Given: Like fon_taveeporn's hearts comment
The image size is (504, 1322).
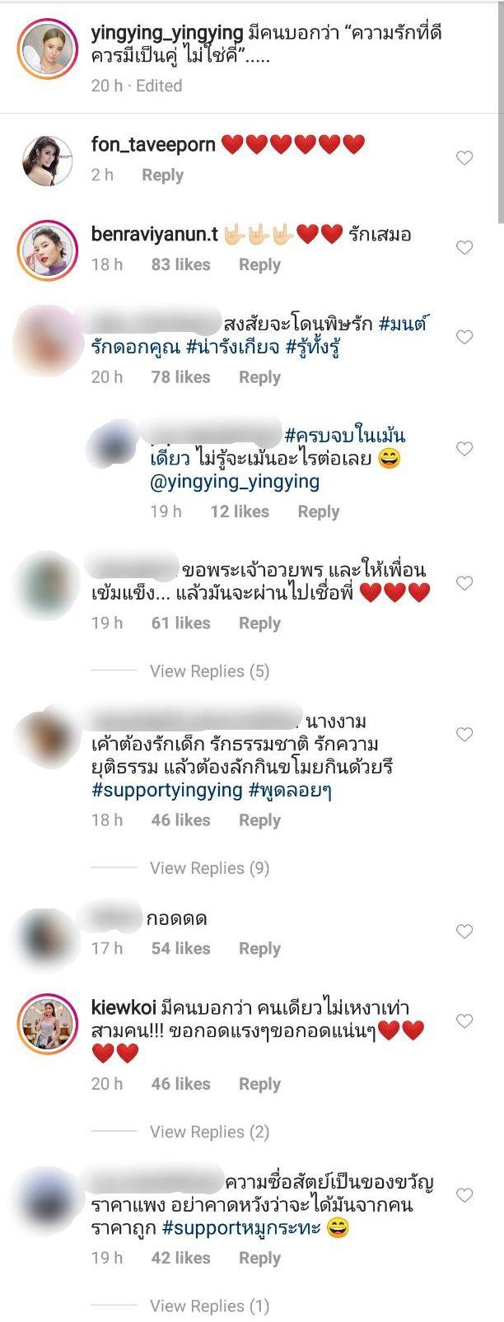Looking at the screenshot, I should click(464, 158).
